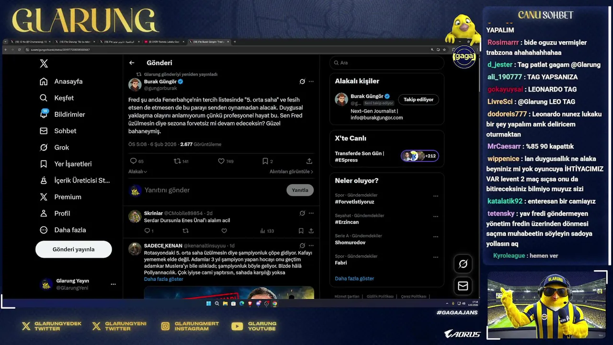The image size is (613, 345).
Task: Open #Forvetİstiyoruz trend
Action: coord(354,202)
